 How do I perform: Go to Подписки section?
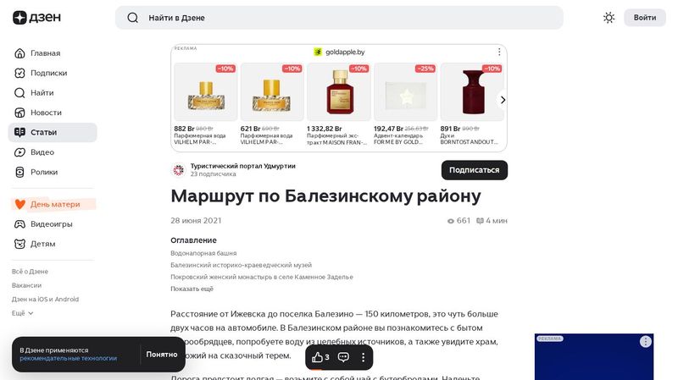click(48, 73)
